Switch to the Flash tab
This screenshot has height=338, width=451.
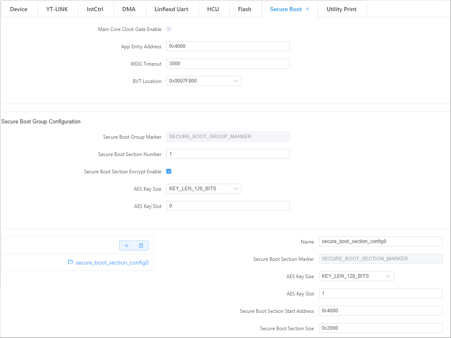point(245,9)
